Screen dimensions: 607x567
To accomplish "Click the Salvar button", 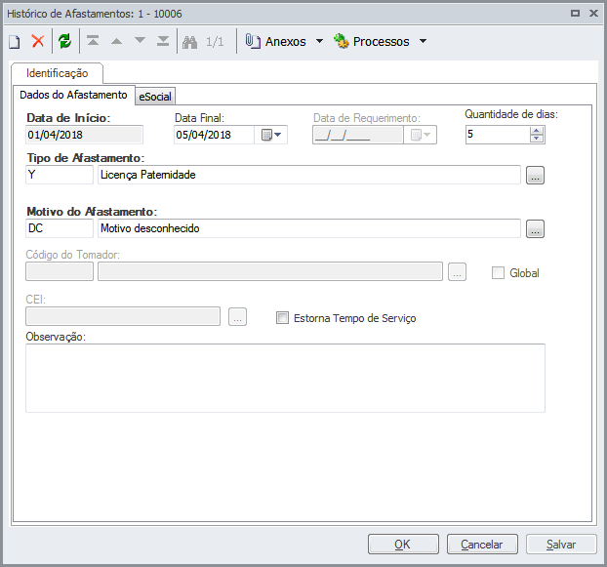I will tap(561, 545).
